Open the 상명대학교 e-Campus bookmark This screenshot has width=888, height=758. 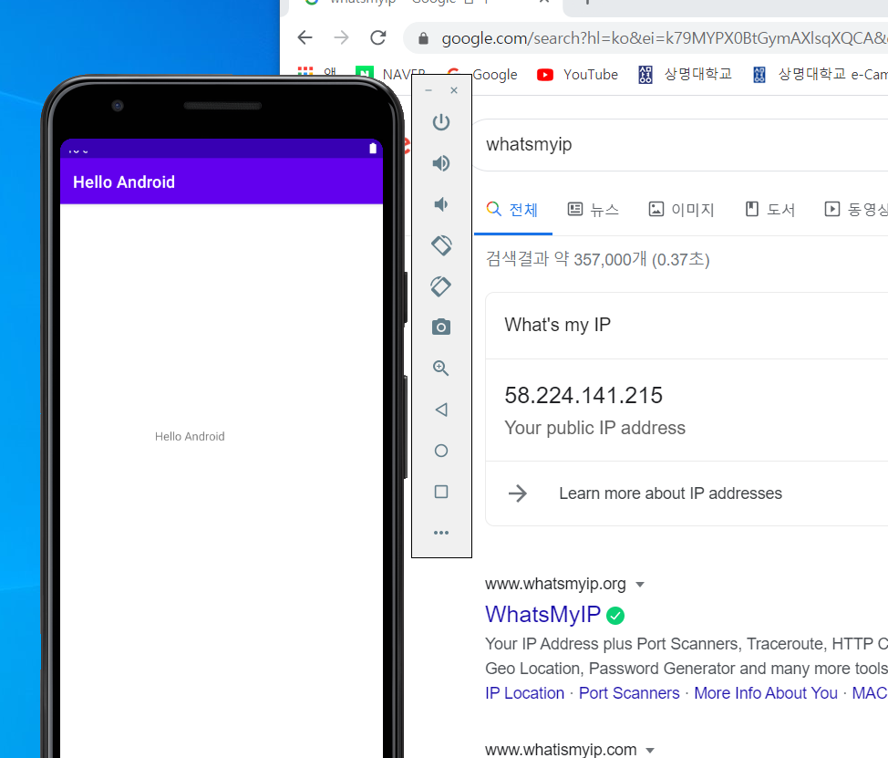pyautogui.click(x=820, y=75)
